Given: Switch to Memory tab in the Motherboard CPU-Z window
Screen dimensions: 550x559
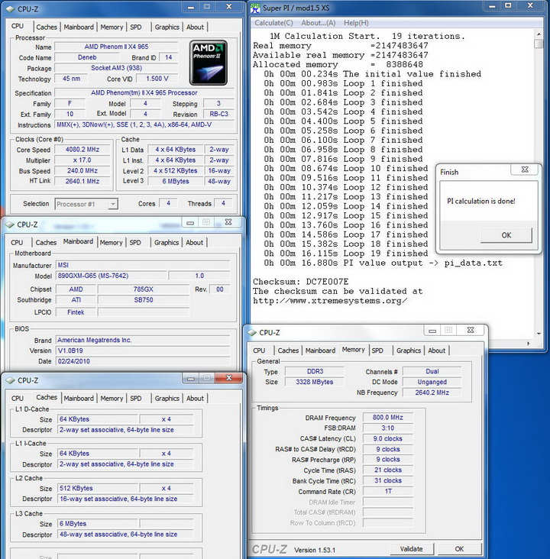Looking at the screenshot, I should pyautogui.click(x=111, y=242).
